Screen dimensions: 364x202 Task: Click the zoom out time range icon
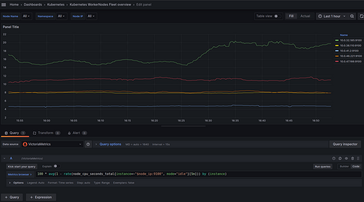tap(352, 16)
